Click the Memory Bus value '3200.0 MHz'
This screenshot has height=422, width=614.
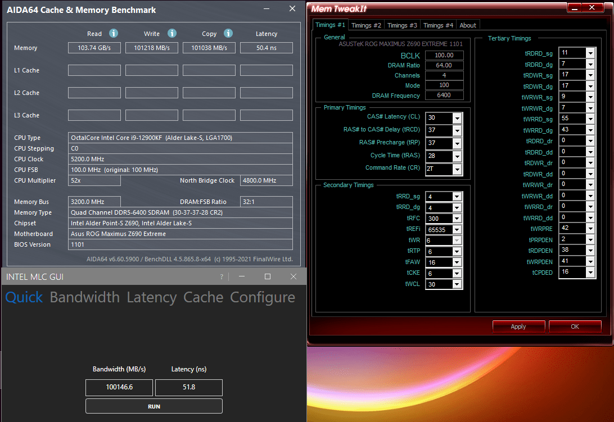(87, 202)
